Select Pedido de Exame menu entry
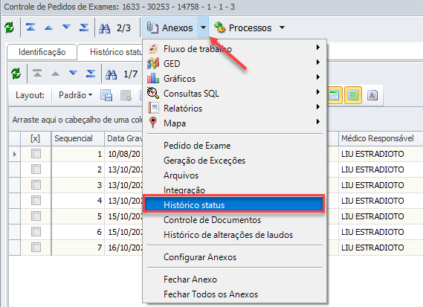 point(235,146)
